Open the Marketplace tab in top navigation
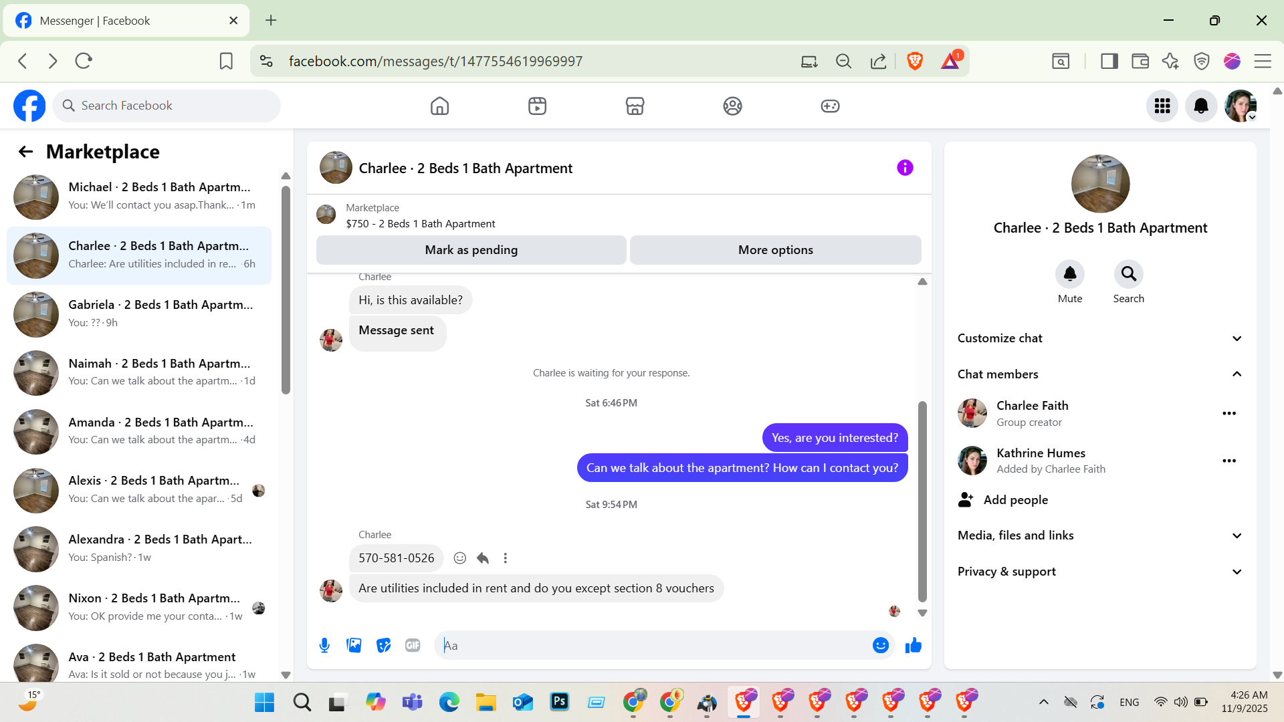 click(635, 106)
